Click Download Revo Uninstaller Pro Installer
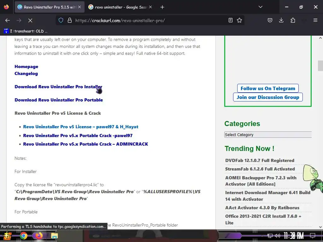 (58, 87)
